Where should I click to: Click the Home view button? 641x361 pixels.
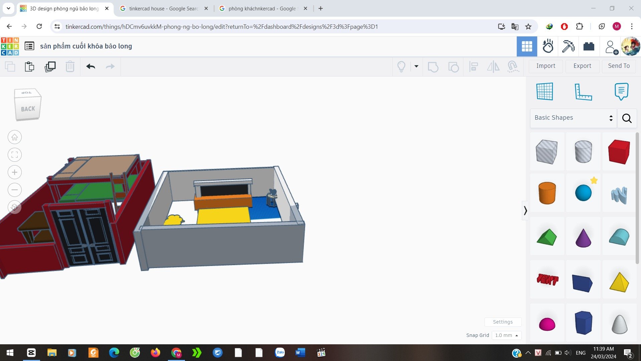pos(15,137)
